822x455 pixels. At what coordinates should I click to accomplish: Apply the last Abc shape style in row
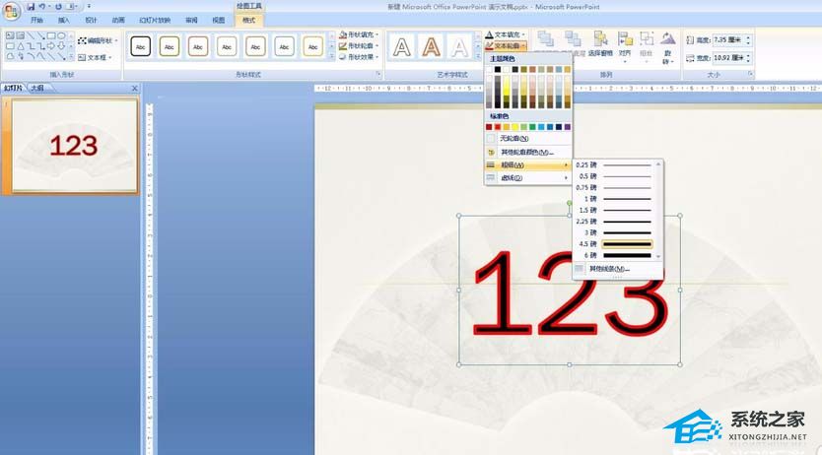tap(313, 46)
